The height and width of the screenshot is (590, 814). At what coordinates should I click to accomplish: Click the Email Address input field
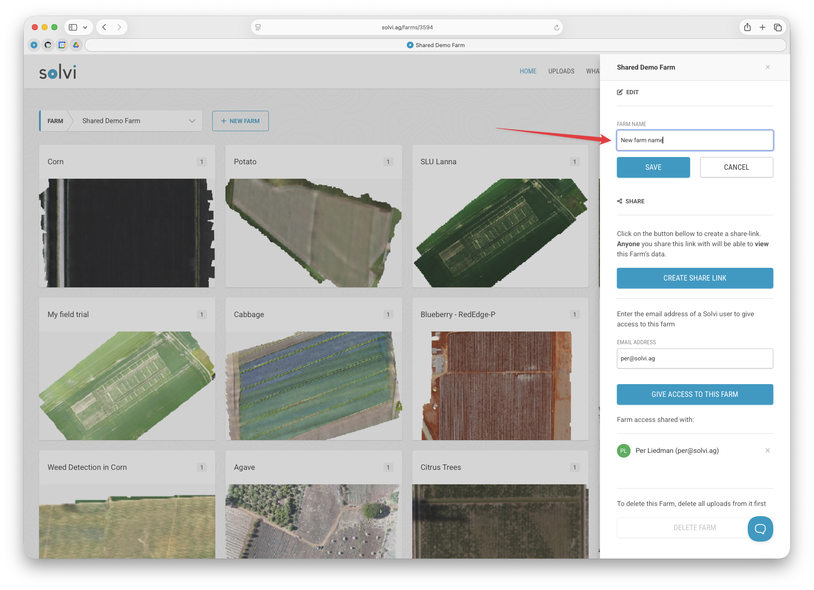pyautogui.click(x=694, y=359)
